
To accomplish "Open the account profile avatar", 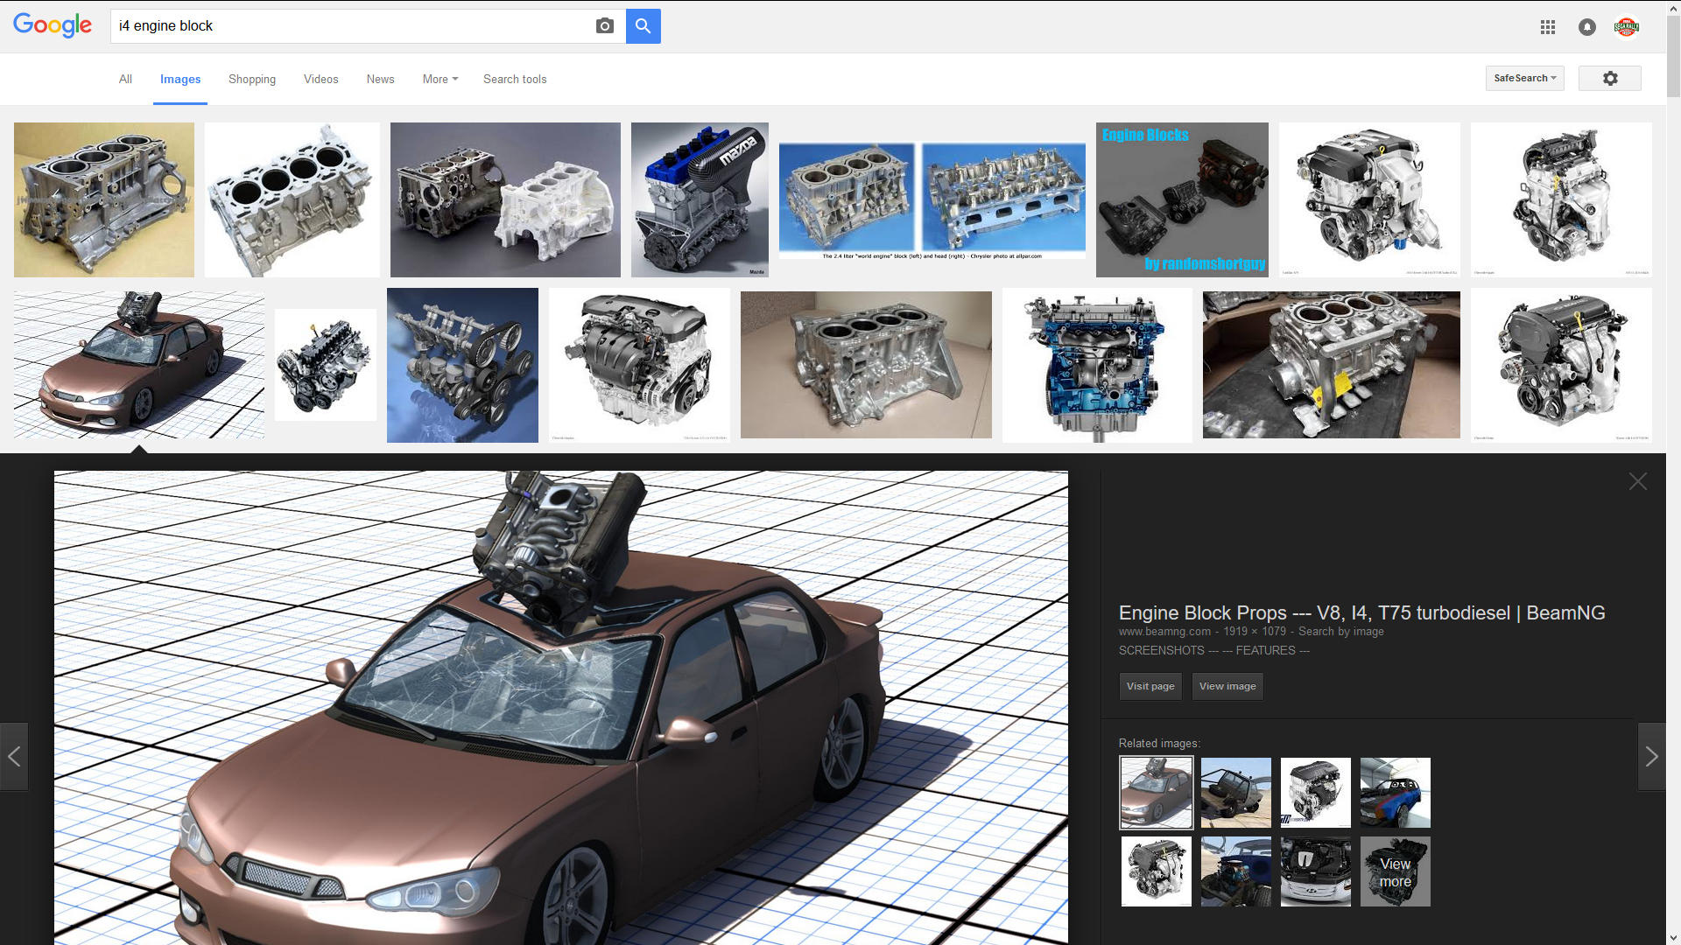I will (x=1627, y=27).
